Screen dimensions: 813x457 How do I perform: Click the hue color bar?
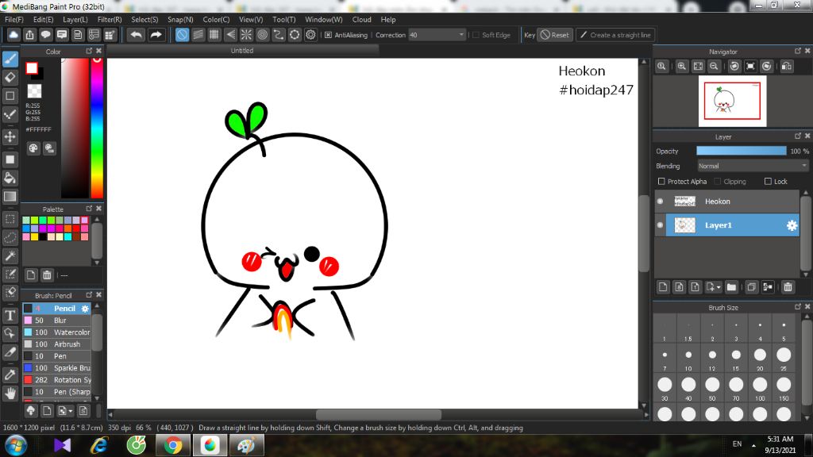tap(97, 128)
